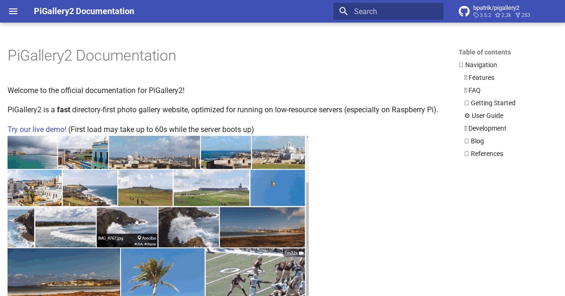Viewport: 565px width, 296px height.
Task: Open the hamburger navigation menu
Action: tap(13, 11)
